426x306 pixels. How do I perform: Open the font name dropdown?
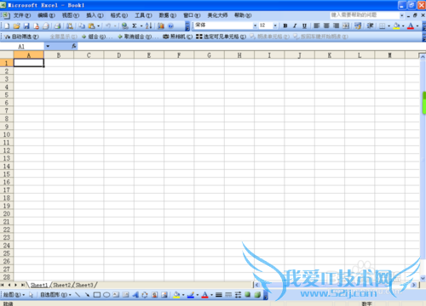(255, 25)
